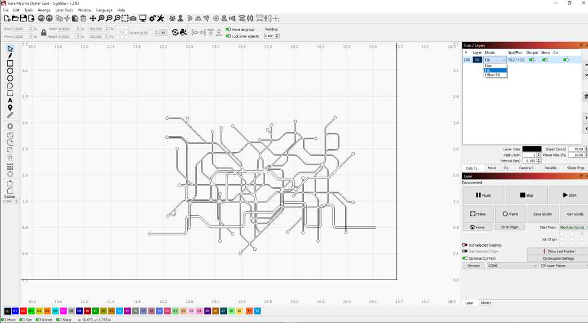This screenshot has width=588, height=323.
Task: Toggle Show switch for layer C00
Action: click(545, 60)
